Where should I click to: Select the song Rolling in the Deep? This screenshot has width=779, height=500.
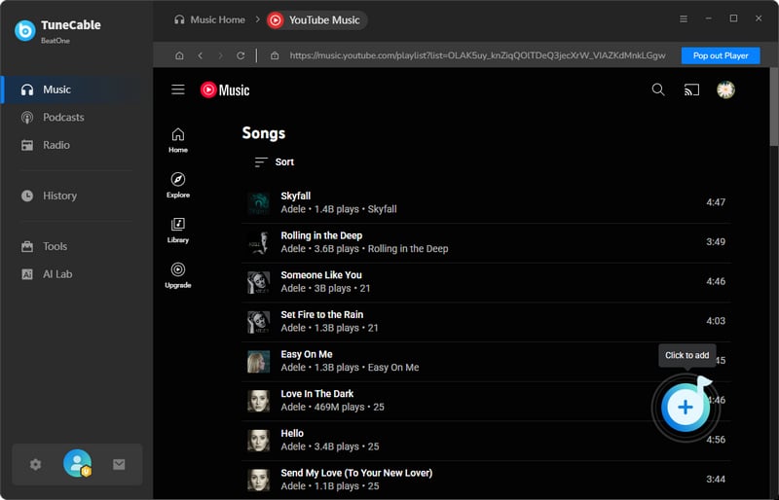tap(321, 235)
